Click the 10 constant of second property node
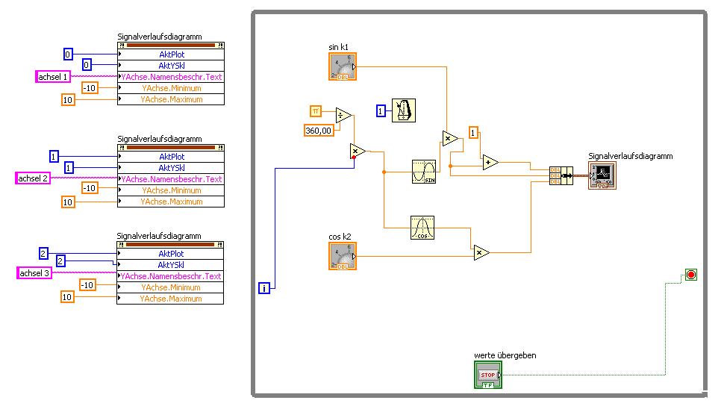The height and width of the screenshot is (415, 727). pos(68,202)
